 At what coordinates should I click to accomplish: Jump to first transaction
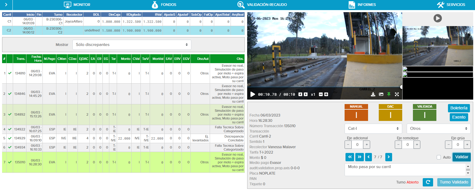coord(350,157)
